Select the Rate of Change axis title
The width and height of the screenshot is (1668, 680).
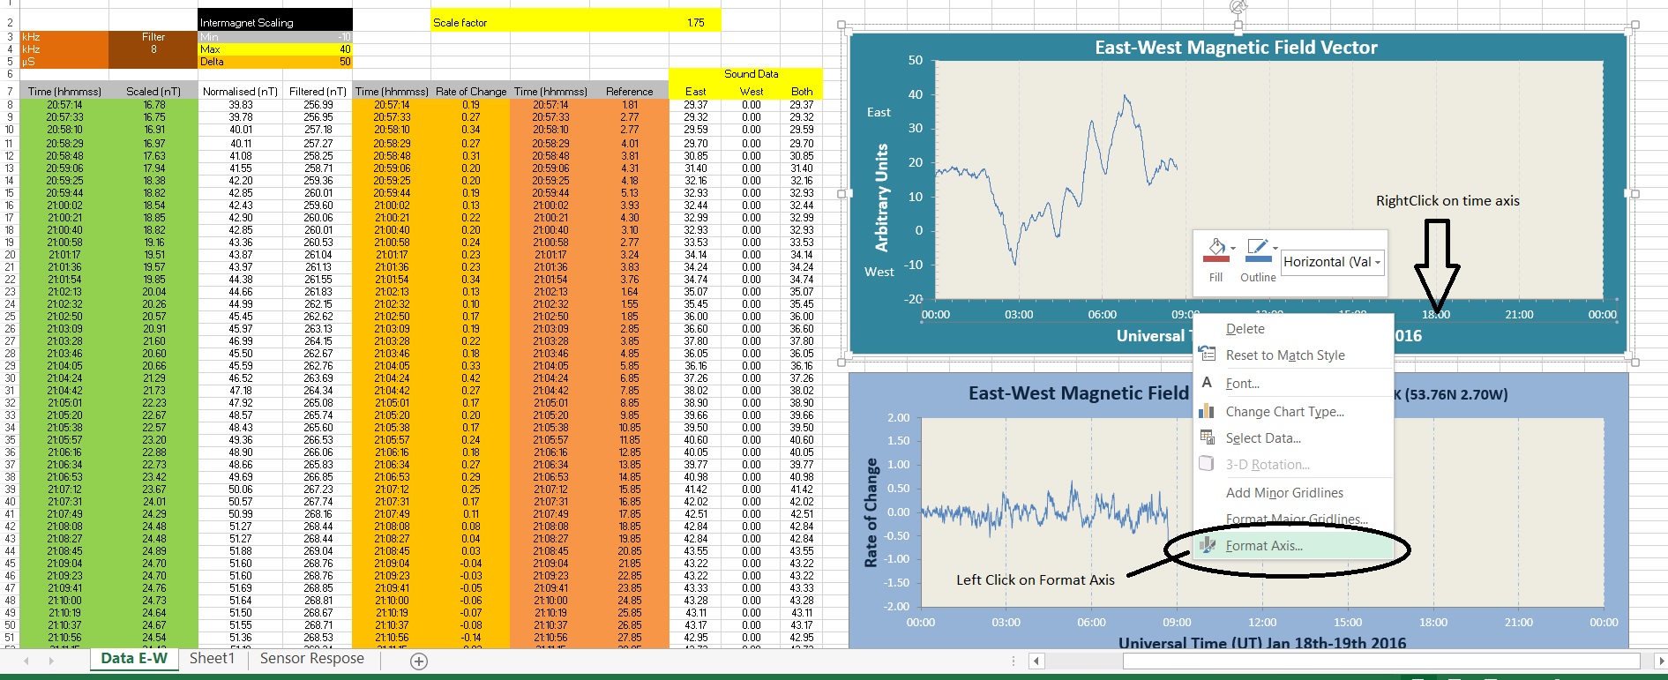[871, 512]
